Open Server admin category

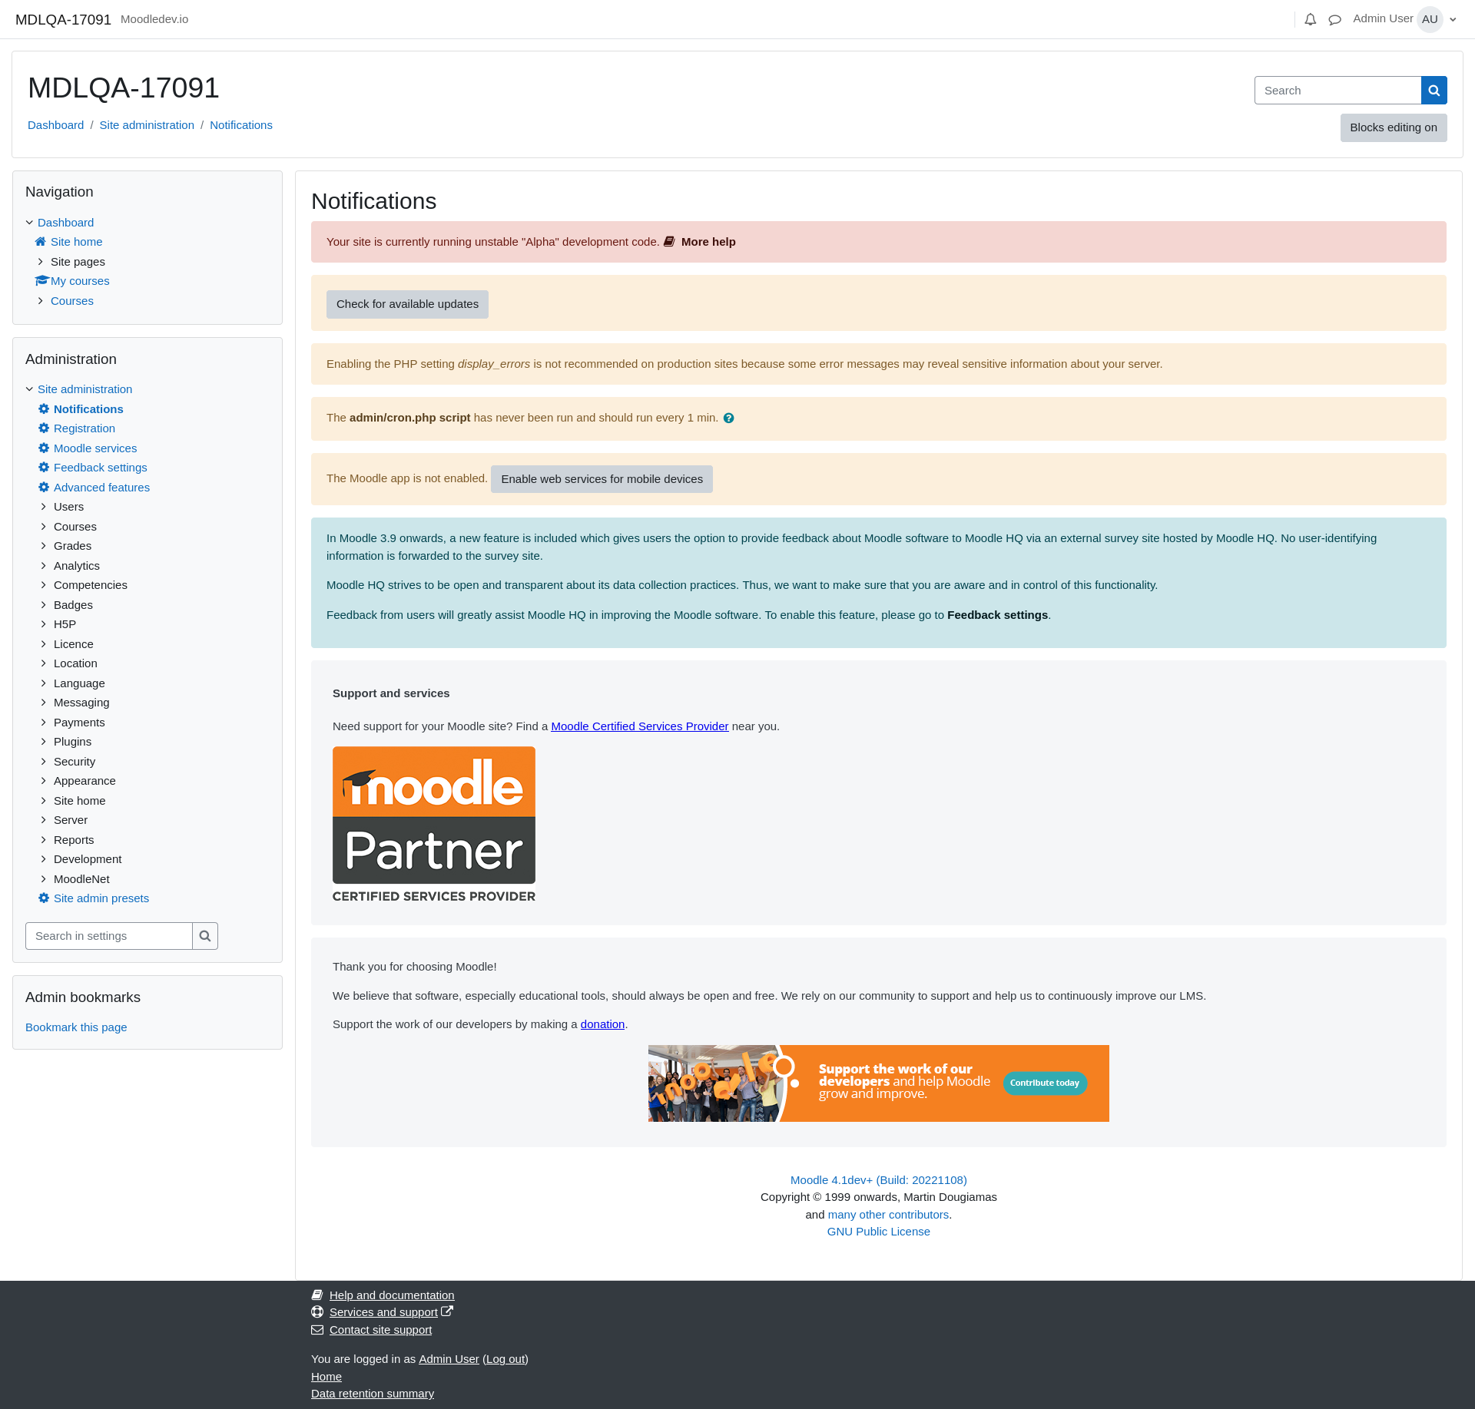[71, 820]
